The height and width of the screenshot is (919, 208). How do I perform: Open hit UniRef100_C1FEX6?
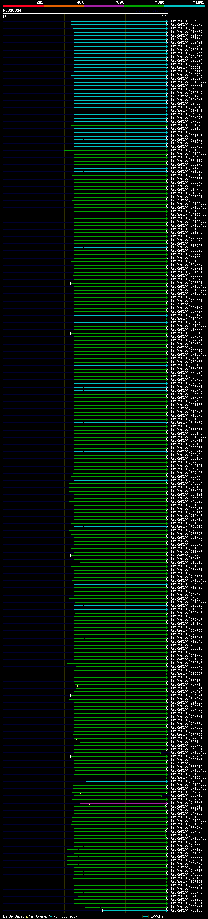coord(186,28)
